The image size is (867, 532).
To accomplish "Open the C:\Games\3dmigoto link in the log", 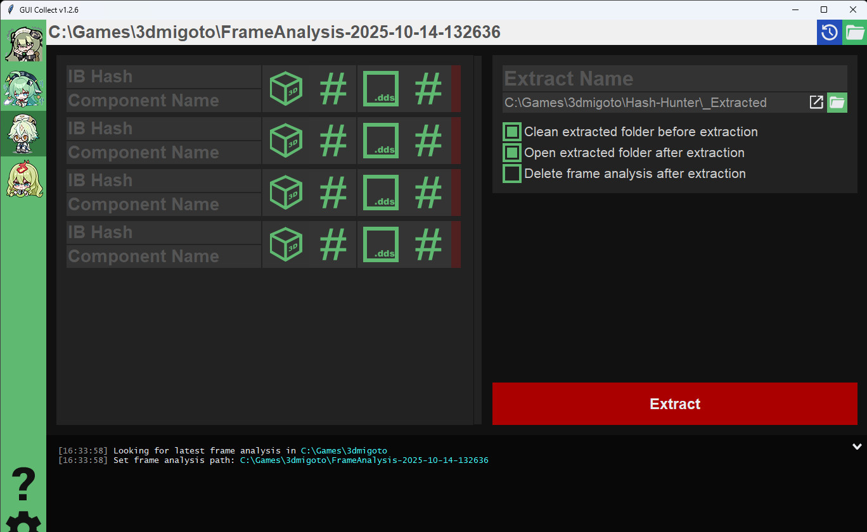I will [344, 451].
